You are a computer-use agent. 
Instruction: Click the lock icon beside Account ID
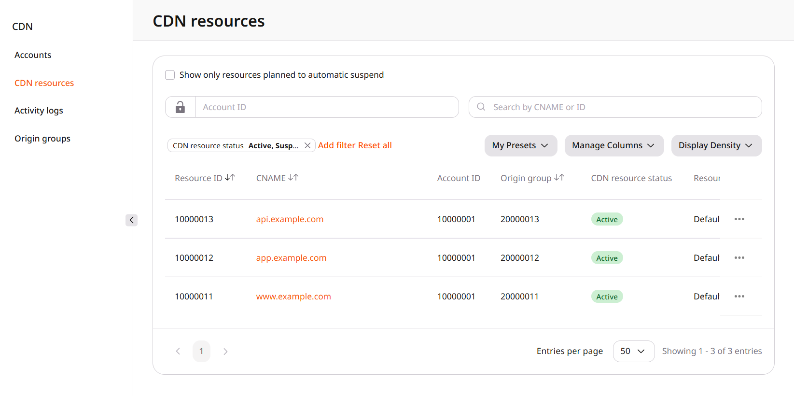[x=180, y=107]
